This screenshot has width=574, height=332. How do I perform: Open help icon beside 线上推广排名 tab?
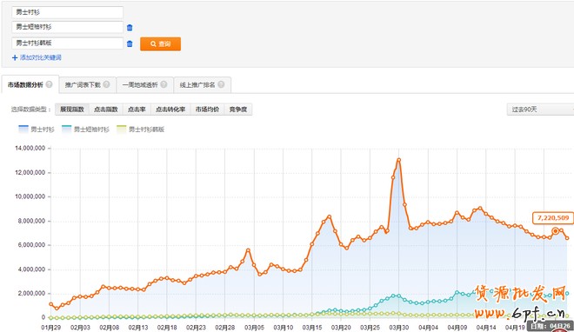point(221,84)
